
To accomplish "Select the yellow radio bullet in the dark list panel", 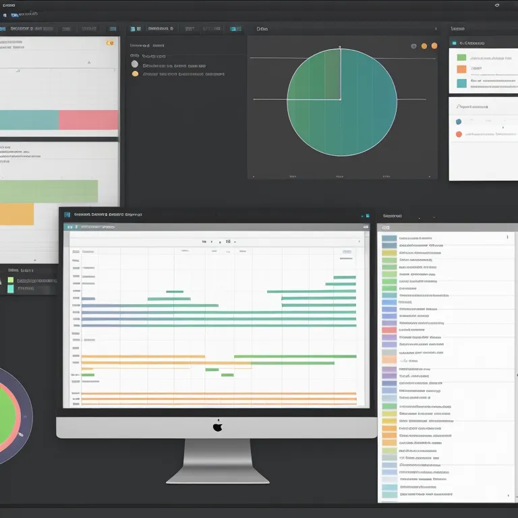I will pyautogui.click(x=135, y=74).
